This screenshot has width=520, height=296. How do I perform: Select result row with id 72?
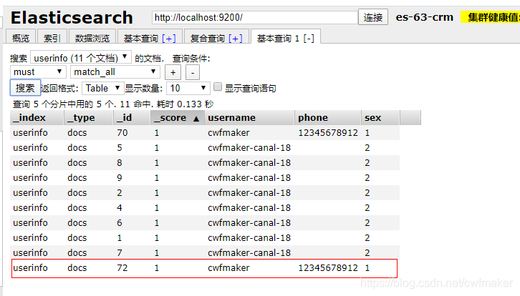[205, 268]
